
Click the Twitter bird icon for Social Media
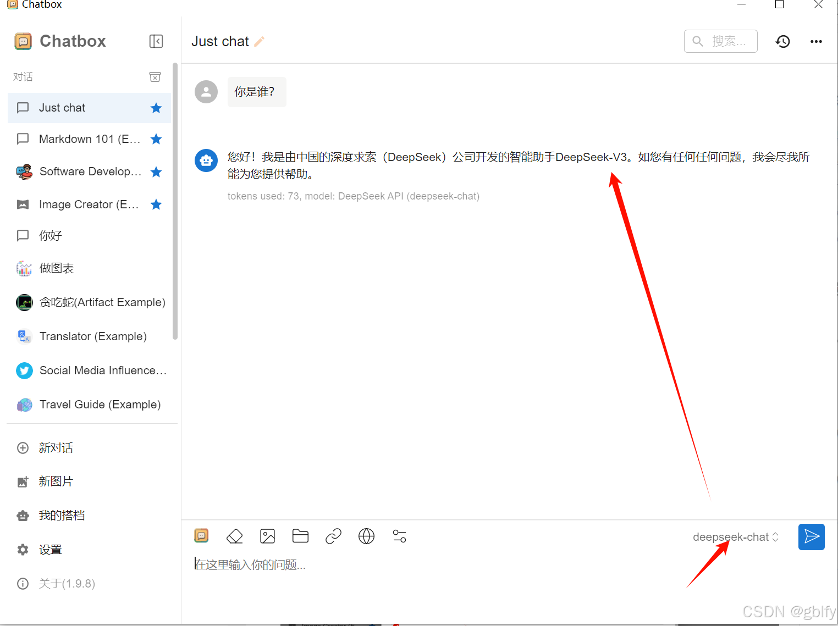click(x=24, y=370)
